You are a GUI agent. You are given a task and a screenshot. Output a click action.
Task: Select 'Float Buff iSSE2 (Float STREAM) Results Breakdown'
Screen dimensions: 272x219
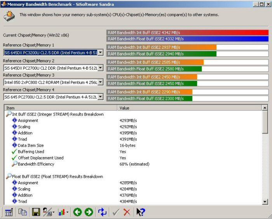[58, 177]
